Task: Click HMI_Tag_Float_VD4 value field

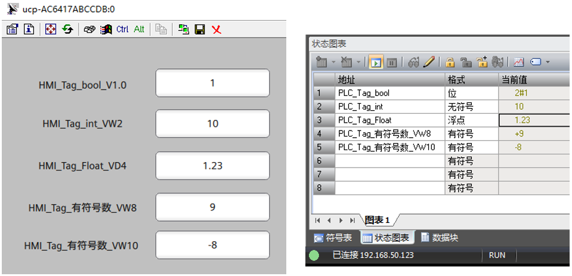Action: [x=213, y=166]
